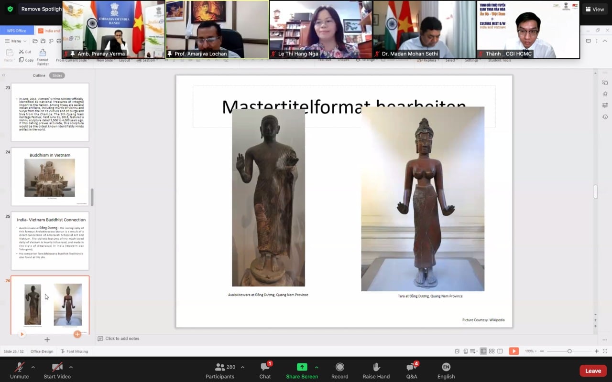Click the red Leave button
The height and width of the screenshot is (382, 612).
pyautogui.click(x=593, y=371)
